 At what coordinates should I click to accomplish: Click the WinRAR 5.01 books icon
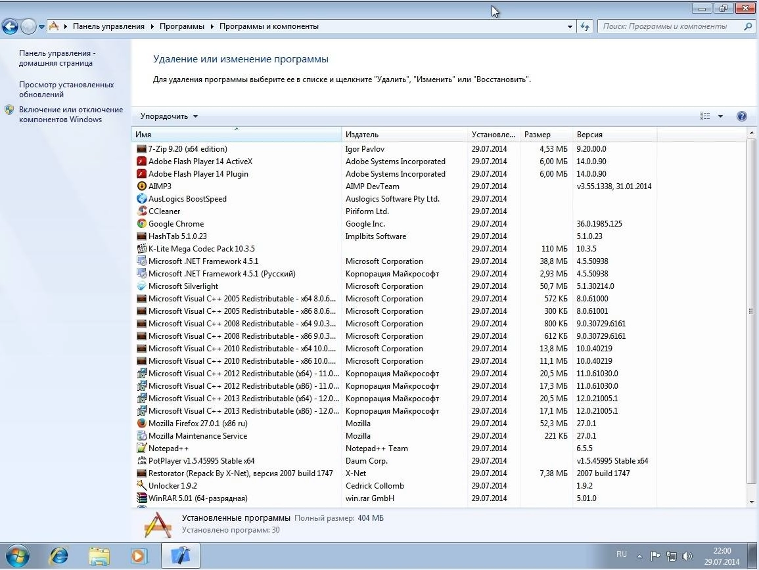click(x=141, y=498)
